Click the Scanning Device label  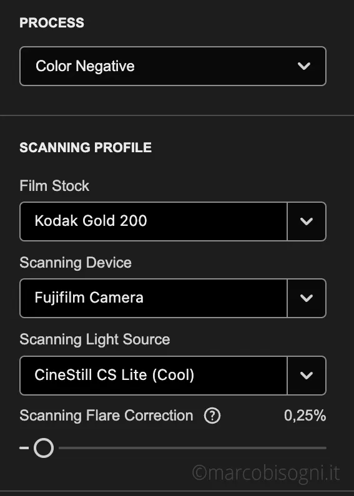pos(76,263)
